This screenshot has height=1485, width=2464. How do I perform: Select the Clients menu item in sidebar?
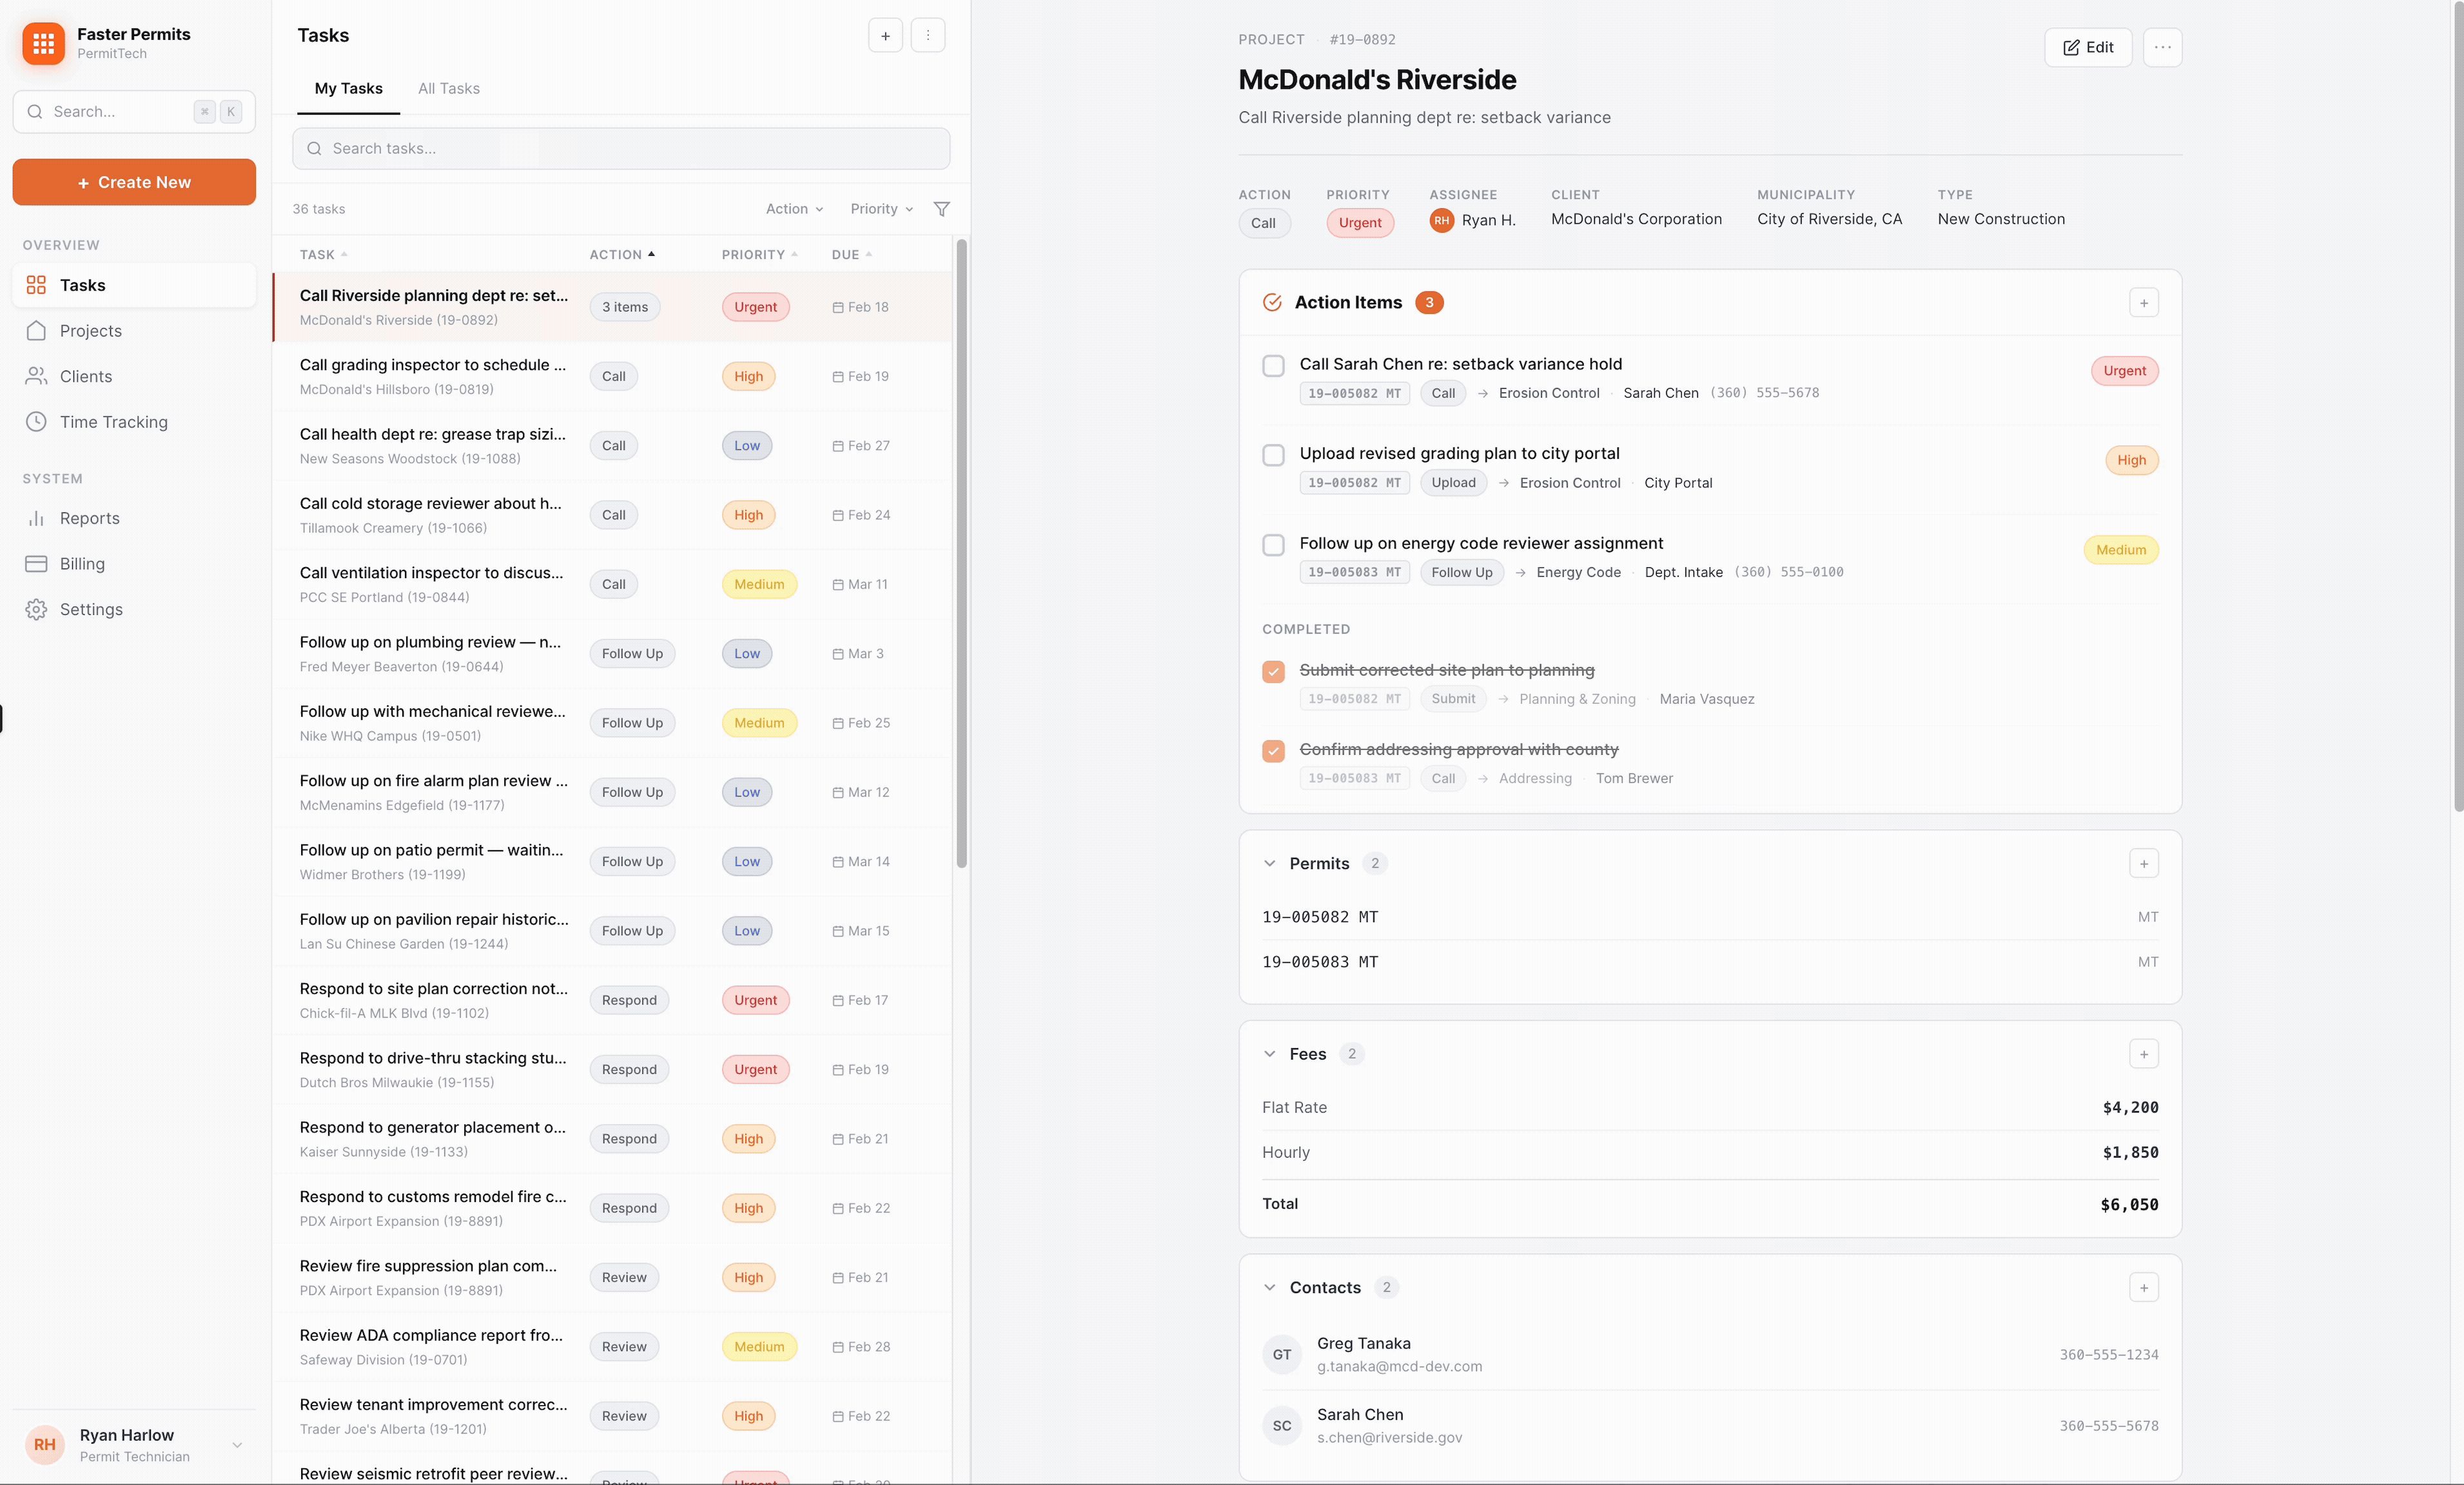pos(85,375)
